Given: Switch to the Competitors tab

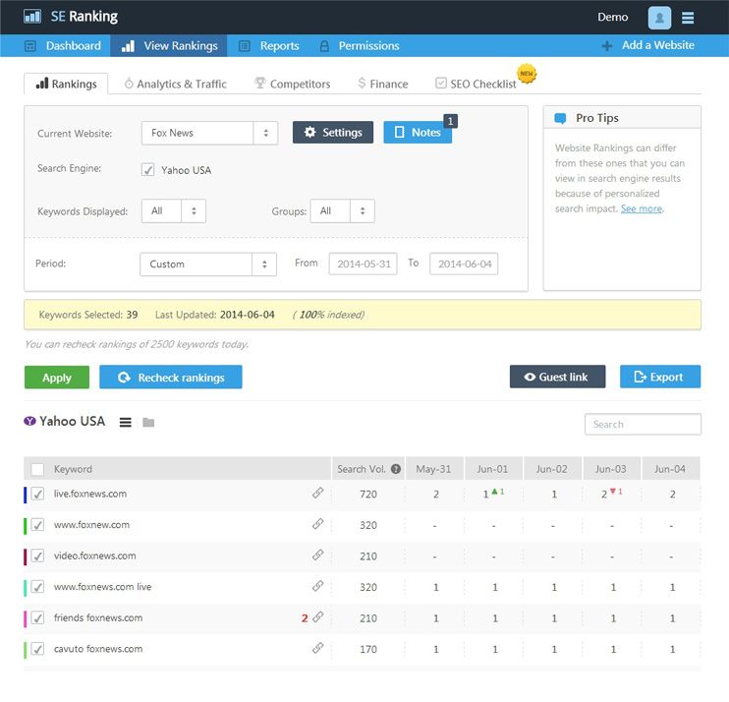Looking at the screenshot, I should pos(293,84).
